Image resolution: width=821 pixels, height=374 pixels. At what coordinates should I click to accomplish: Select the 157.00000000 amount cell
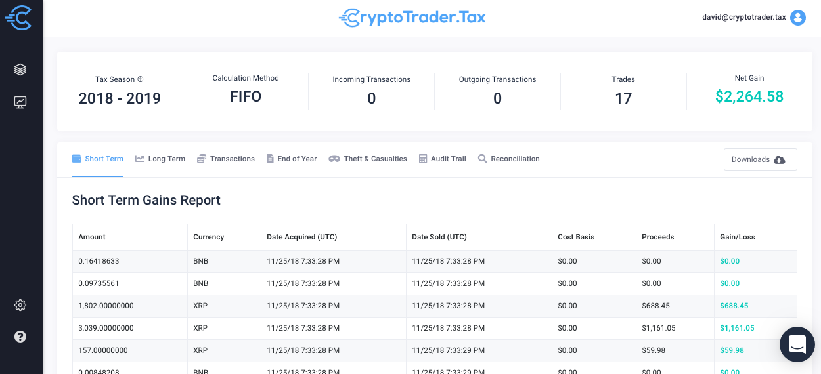[x=130, y=350]
